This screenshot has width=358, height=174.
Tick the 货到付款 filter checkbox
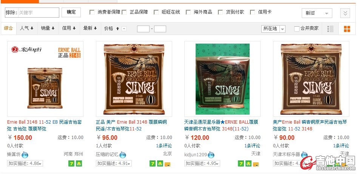coord(220,12)
